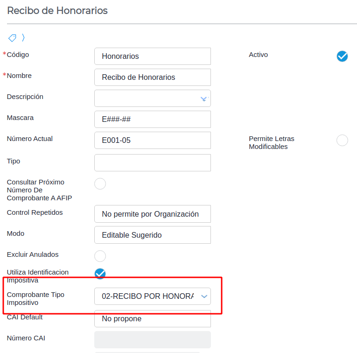Open the Comprobante Tipo Impositivo dropdown
This screenshot has width=357, height=353.
point(203,297)
